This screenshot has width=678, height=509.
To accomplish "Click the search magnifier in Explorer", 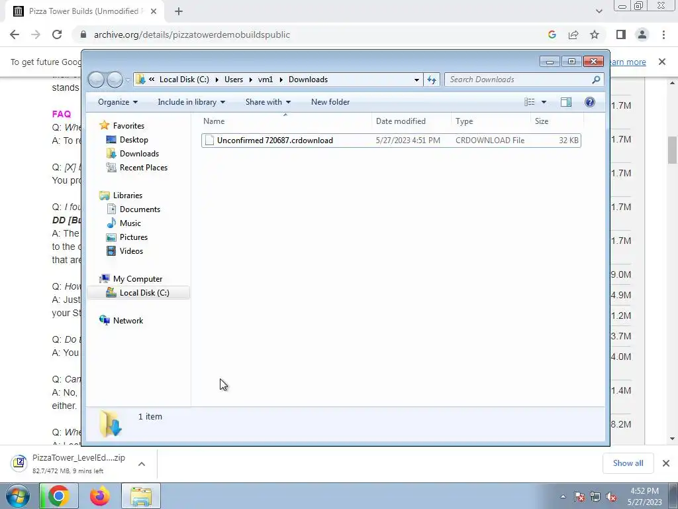I will pyautogui.click(x=596, y=80).
